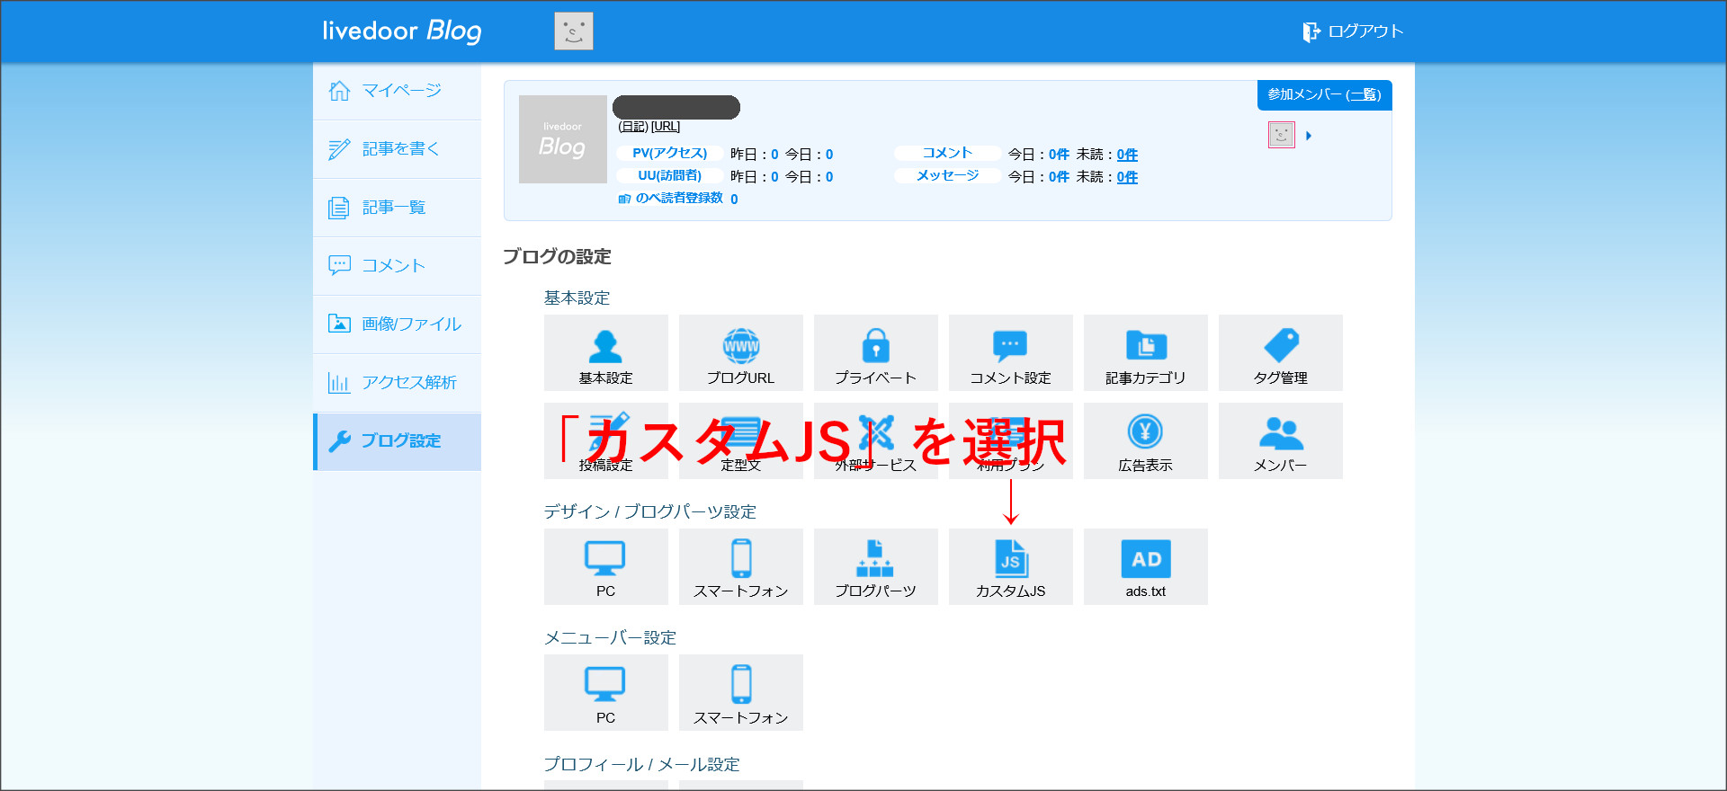Click the コメント stats label
Screen dimensions: 1727x791
click(x=947, y=154)
